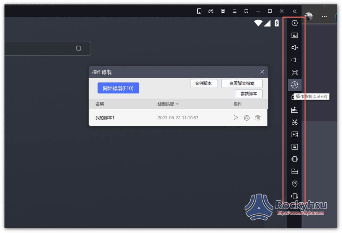
Task: Click the 開始錄製(F10) button
Action: 118,88
